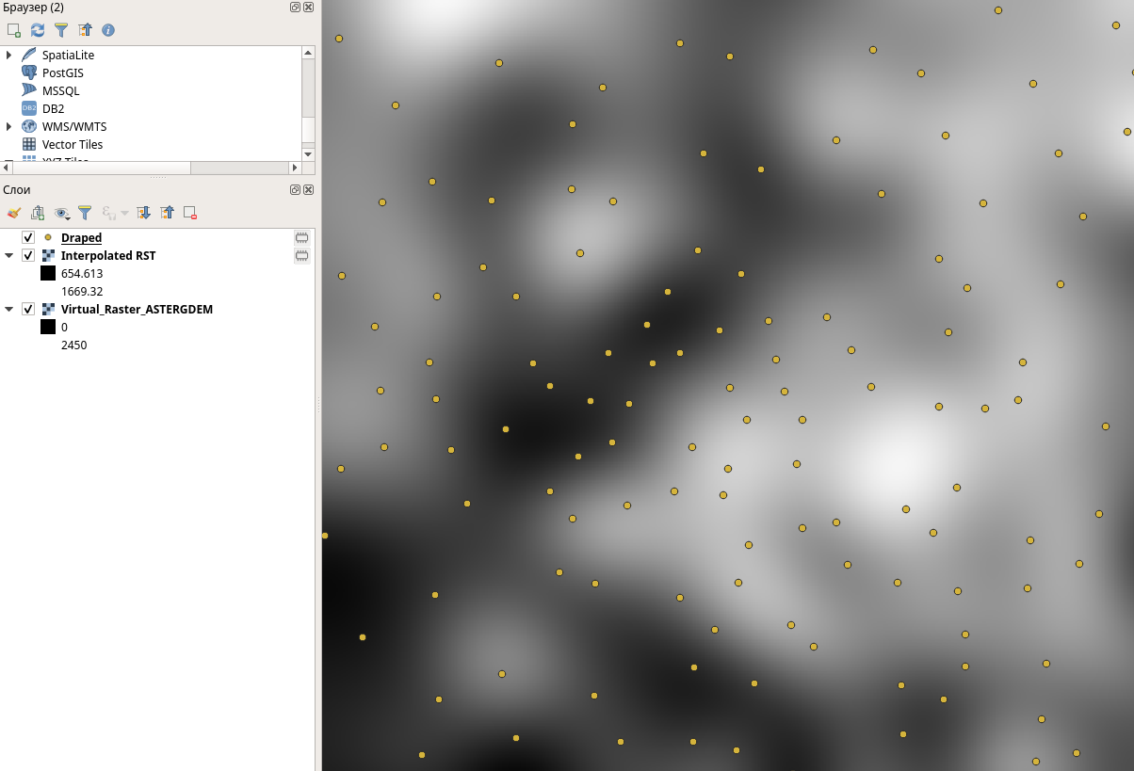Expand the WMS/WMTS browser entry

[9, 126]
